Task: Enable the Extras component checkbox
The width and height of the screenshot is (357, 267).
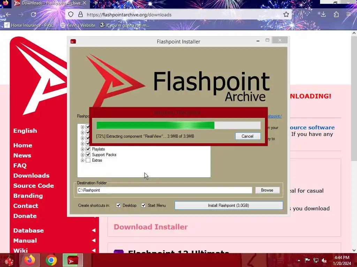Action: pos(88,160)
